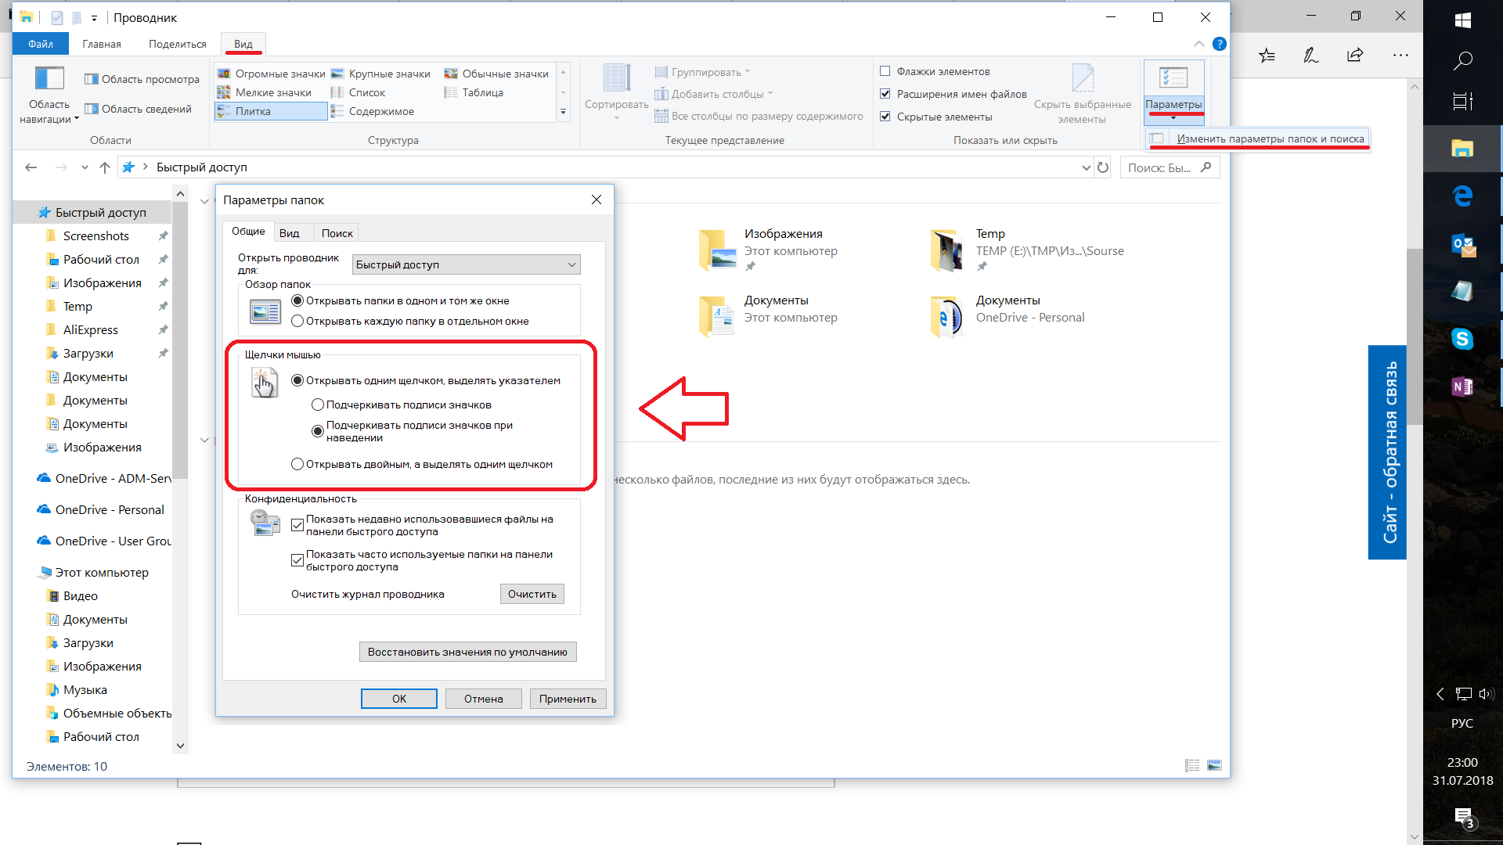Toggle Область просмотра preview pane
Image resolution: width=1503 pixels, height=845 pixels.
point(142,79)
